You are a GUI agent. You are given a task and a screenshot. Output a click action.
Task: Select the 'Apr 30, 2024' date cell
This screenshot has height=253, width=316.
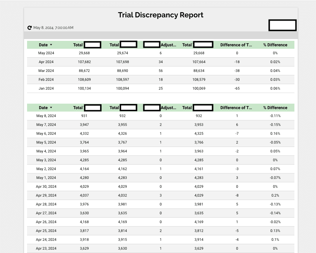46,187
